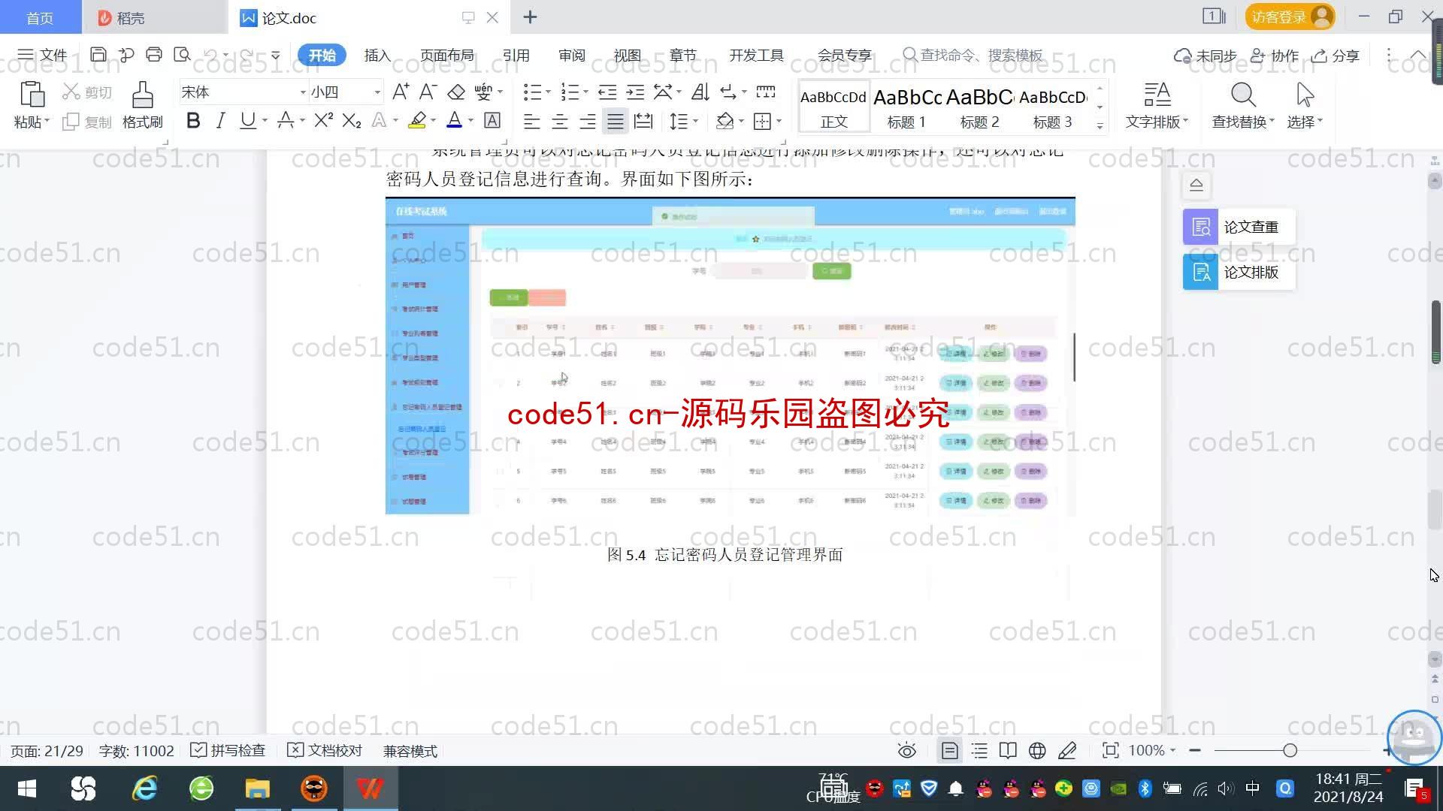Click the align right icon

tap(588, 121)
